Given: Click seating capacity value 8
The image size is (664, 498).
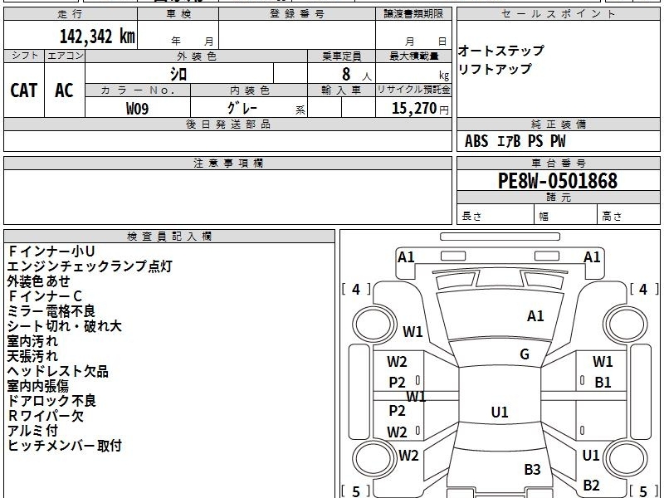Looking at the screenshot, I should [x=346, y=74].
